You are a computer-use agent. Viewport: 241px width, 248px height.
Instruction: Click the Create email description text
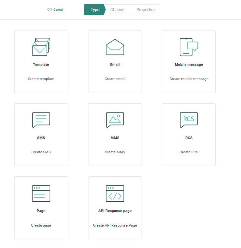(115, 79)
